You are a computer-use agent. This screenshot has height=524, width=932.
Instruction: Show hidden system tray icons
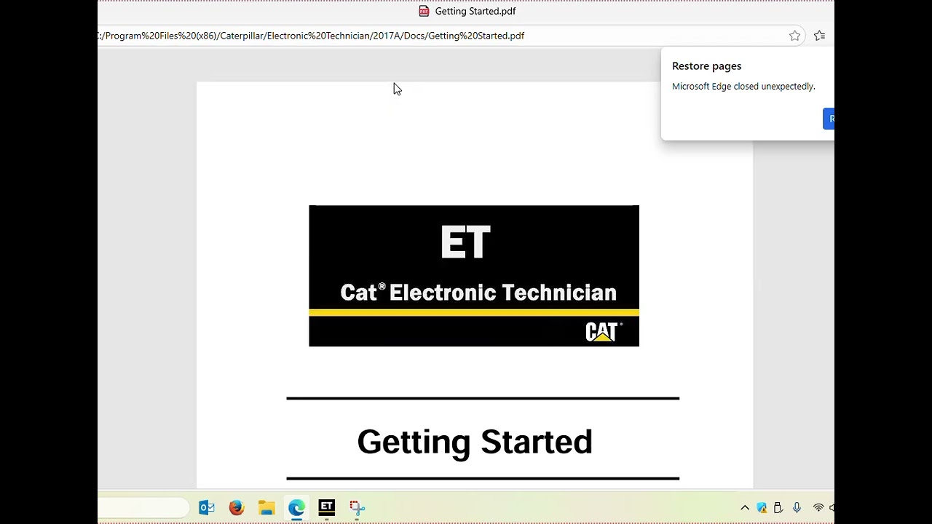coord(745,508)
